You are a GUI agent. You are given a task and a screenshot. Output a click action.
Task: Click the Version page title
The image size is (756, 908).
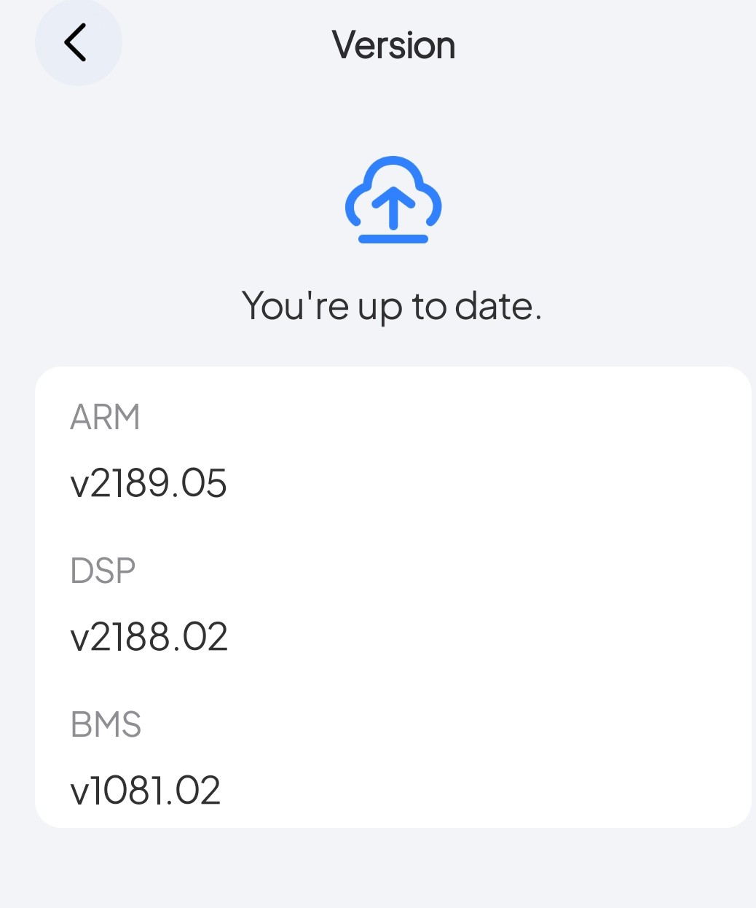(393, 45)
